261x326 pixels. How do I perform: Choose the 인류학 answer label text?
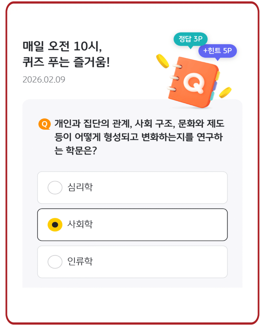(x=80, y=262)
